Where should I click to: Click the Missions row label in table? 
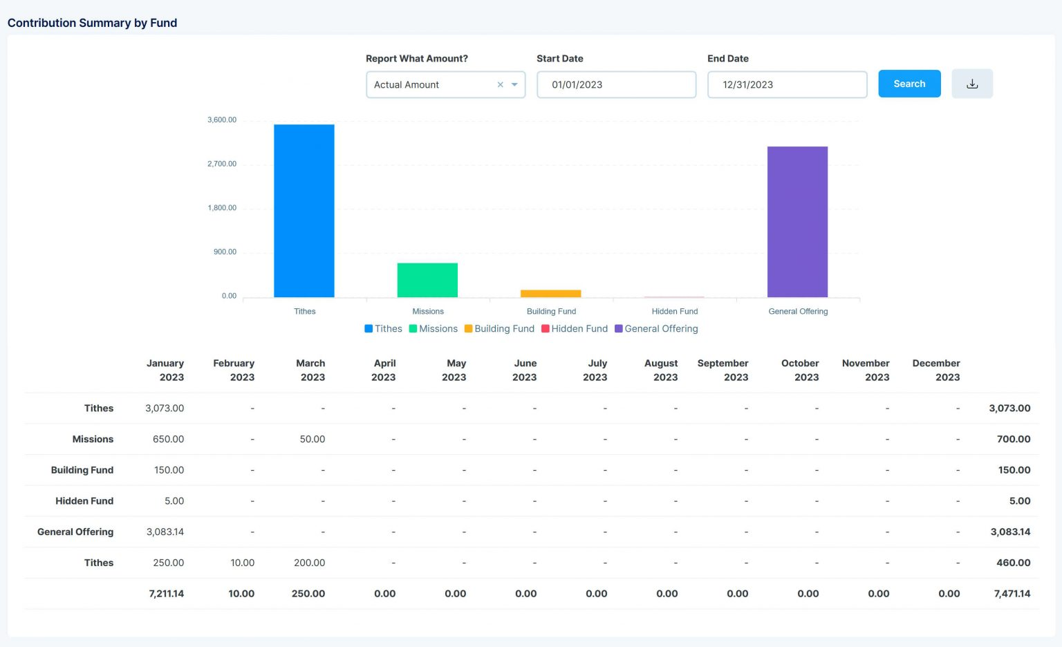pos(93,440)
